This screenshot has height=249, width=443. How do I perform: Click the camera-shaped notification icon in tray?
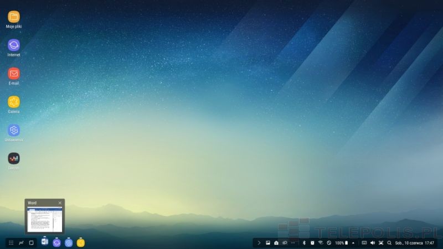tap(276, 243)
